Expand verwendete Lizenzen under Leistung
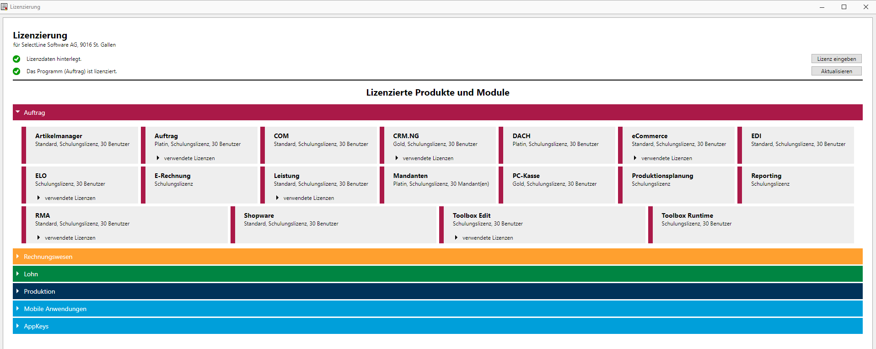Viewport: 876px width, 349px height. 305,198
